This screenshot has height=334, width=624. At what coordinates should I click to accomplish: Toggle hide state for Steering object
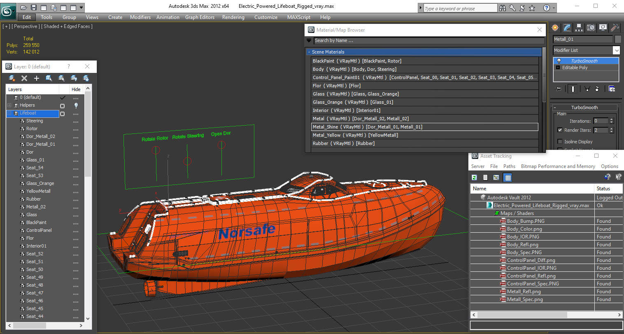(76, 121)
